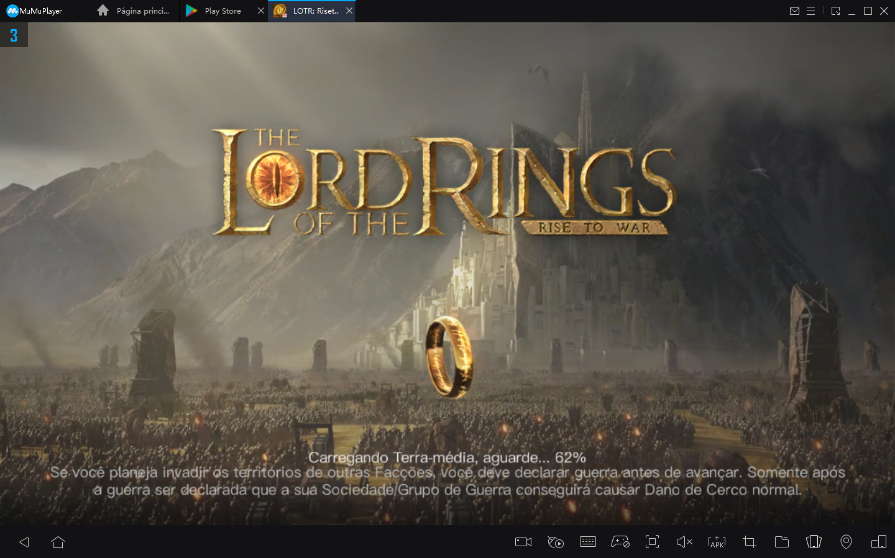Install an APK file

715,542
